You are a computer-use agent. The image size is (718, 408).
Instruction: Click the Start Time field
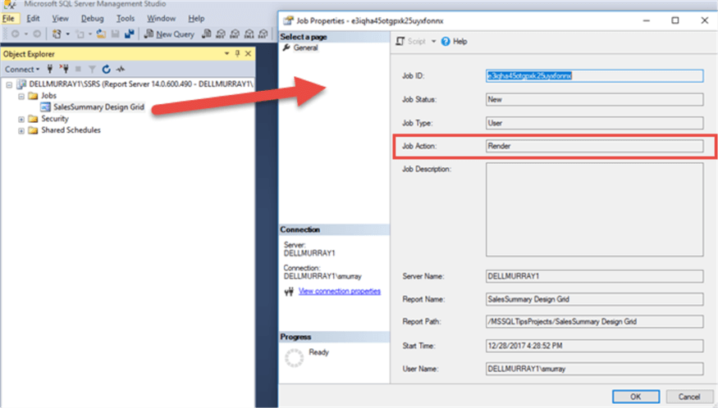(594, 346)
